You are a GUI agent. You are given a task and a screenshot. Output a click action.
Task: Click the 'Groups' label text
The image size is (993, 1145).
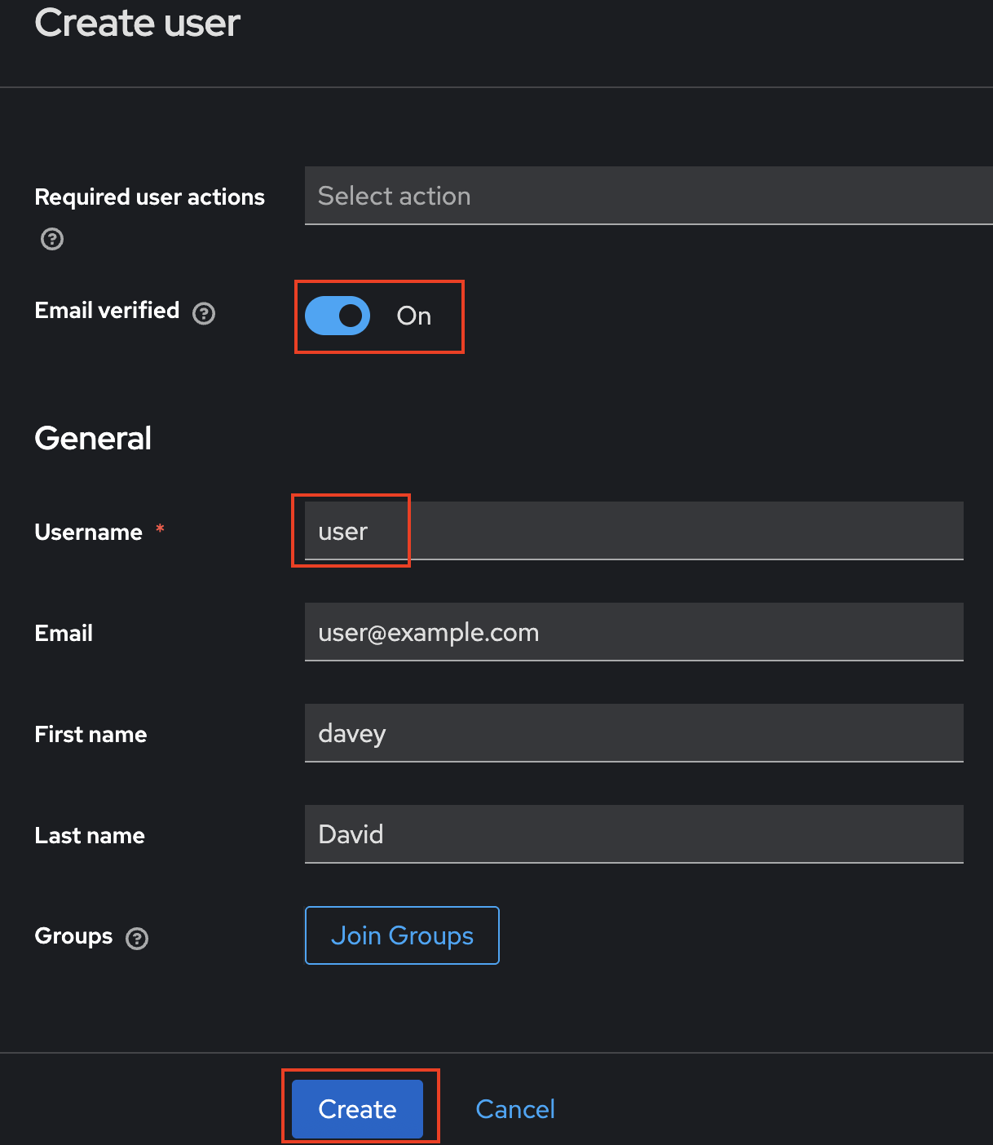[x=73, y=936]
